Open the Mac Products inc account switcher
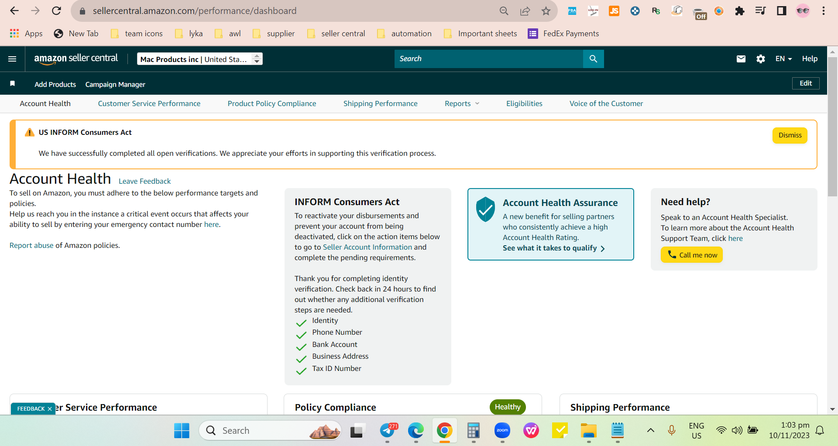This screenshot has height=446, width=838. coord(200,59)
